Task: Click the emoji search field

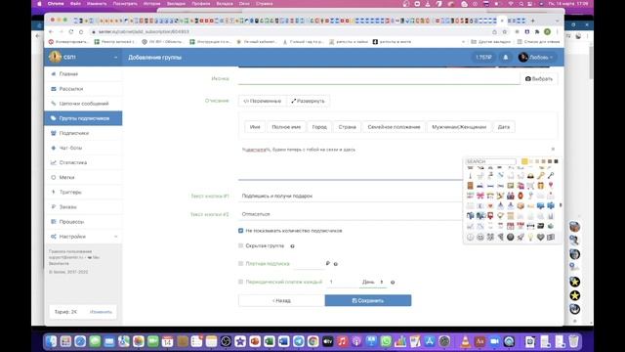Action: [490, 161]
